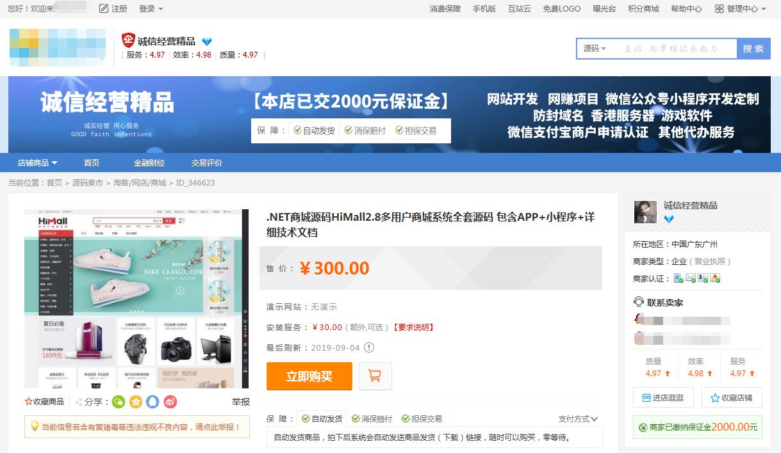Screen dimensions: 781x453
Task: Click the 进店逛逛 shop button
Action: 662,398
